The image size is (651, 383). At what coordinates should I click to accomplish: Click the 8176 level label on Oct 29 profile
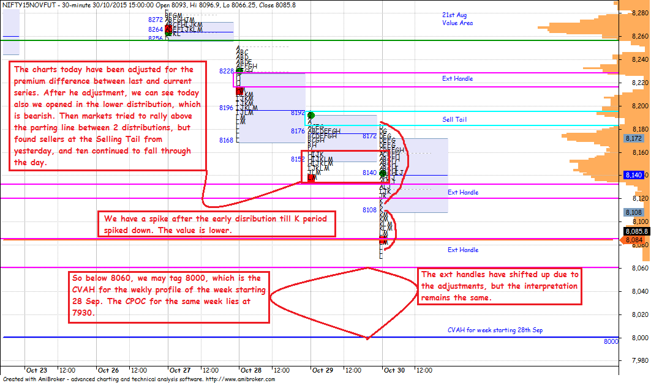[x=298, y=131]
